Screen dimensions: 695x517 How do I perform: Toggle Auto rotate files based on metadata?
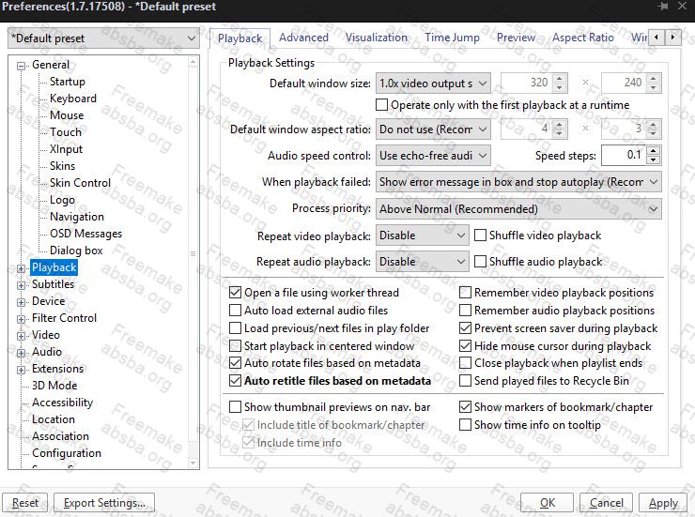pyautogui.click(x=235, y=363)
